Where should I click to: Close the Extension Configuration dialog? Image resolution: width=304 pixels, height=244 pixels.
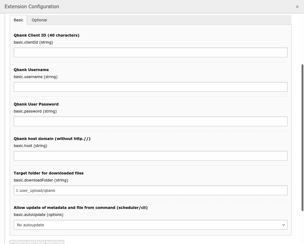click(x=297, y=7)
